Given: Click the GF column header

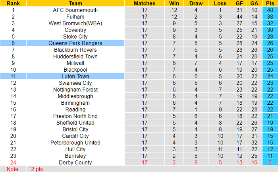Looking at the screenshot, I should 238,3.
